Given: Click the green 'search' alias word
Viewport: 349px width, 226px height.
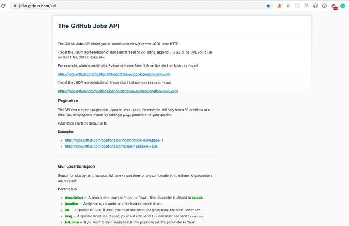Looking at the screenshot, I should click(197, 198).
